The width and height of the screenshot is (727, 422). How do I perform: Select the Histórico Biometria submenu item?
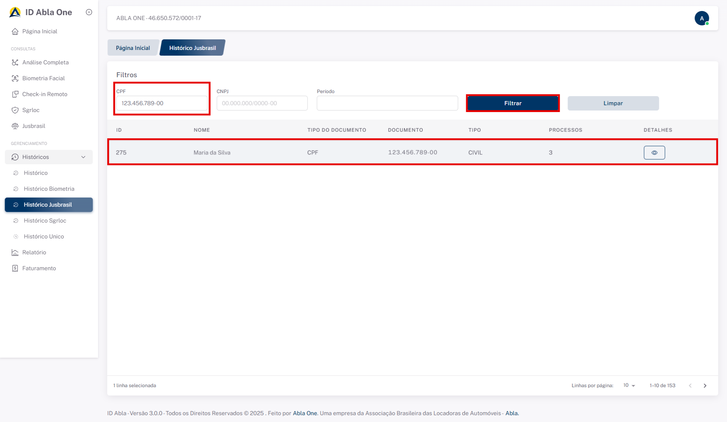[49, 189]
